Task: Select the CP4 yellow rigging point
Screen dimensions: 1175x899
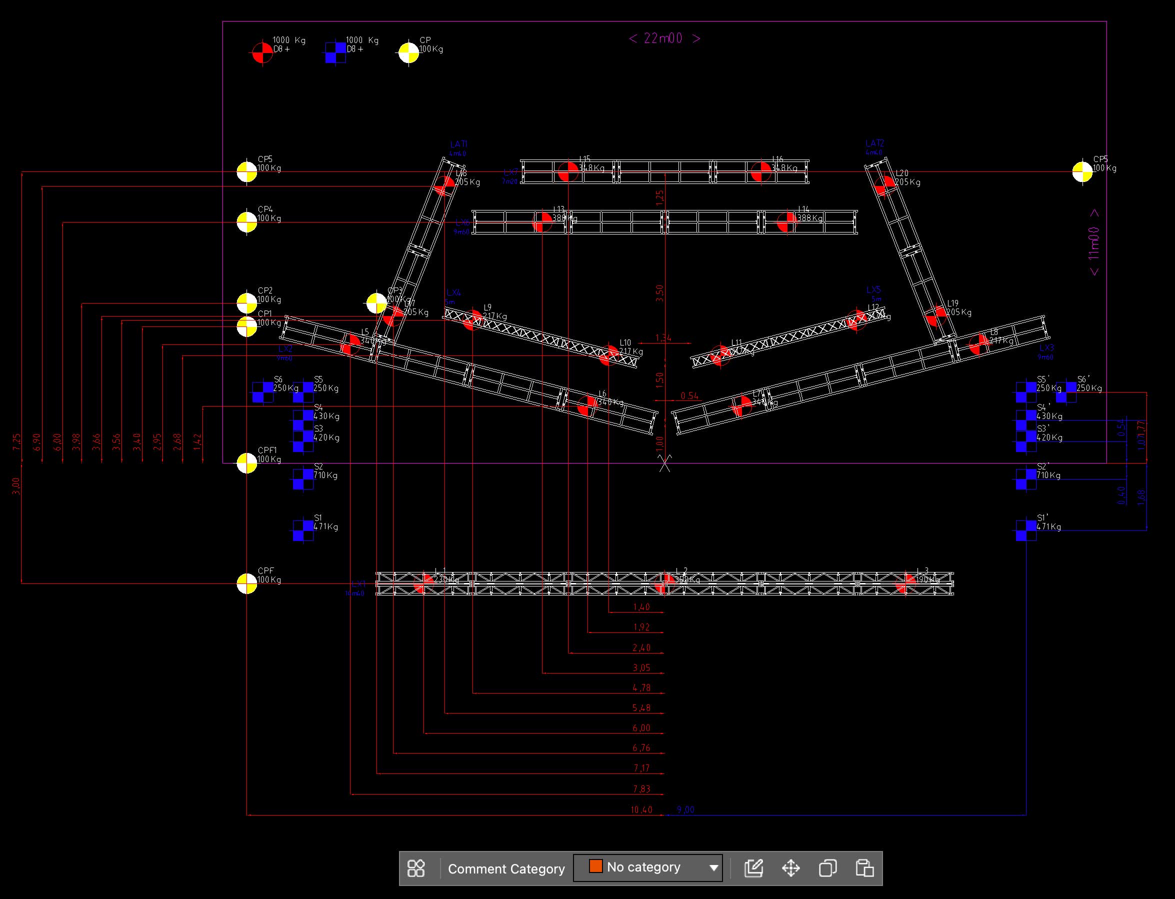Action: 246,221
